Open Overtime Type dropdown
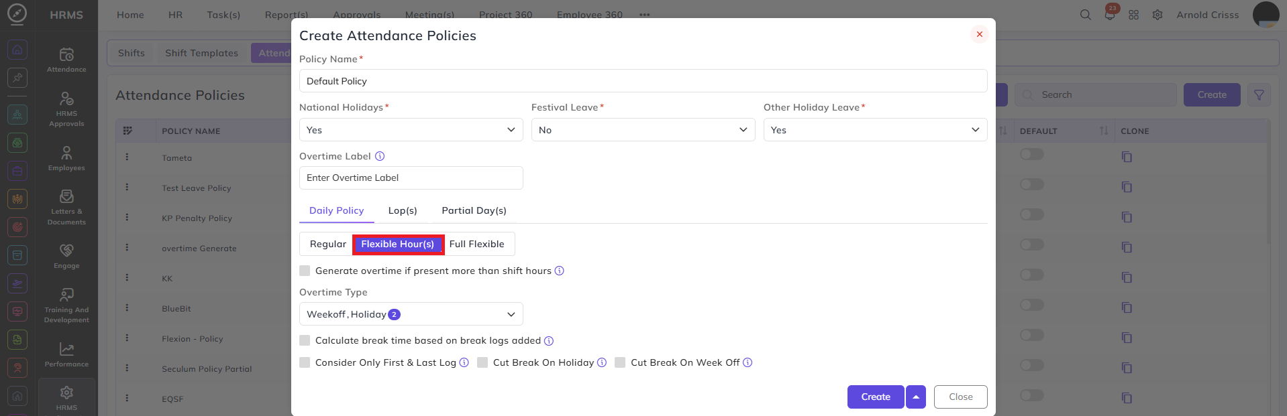The width and height of the screenshot is (1287, 416). (411, 314)
